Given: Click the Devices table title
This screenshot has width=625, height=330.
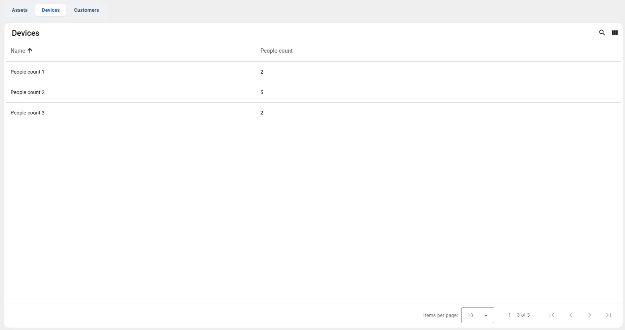Looking at the screenshot, I should [x=26, y=33].
